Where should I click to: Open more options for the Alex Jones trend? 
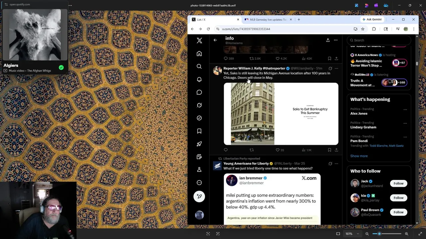pos(405,110)
